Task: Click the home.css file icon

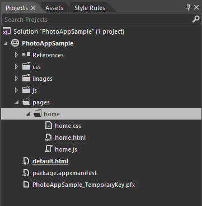Action: tap(49, 126)
